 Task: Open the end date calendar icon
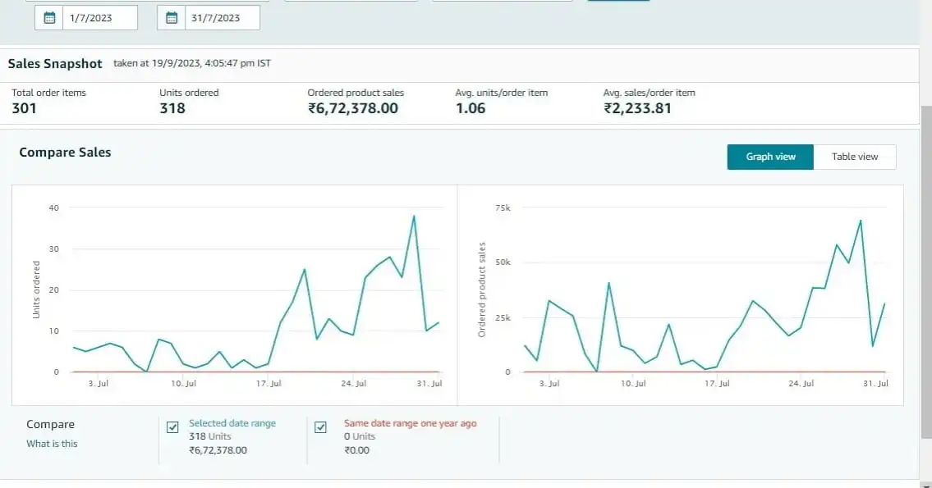pos(172,18)
